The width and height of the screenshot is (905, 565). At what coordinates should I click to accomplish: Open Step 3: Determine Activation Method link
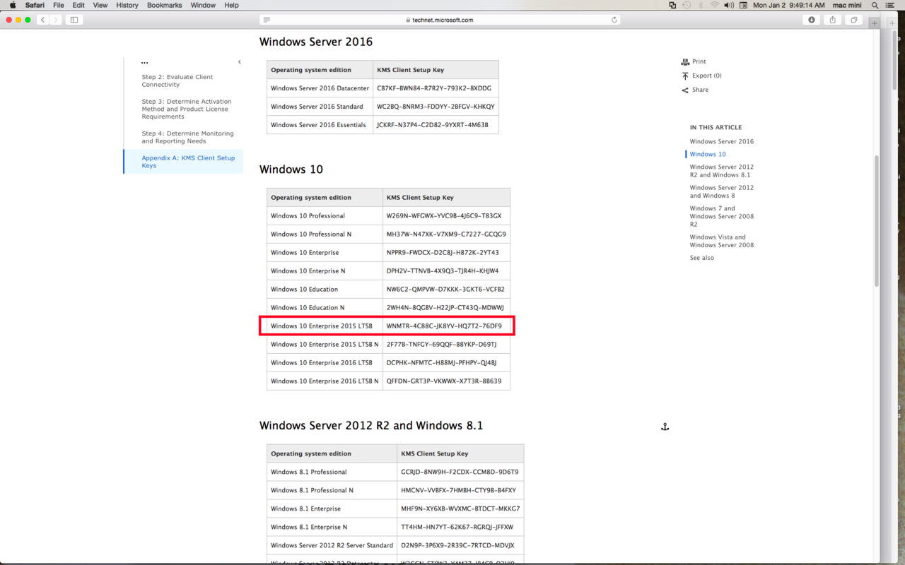(187, 109)
